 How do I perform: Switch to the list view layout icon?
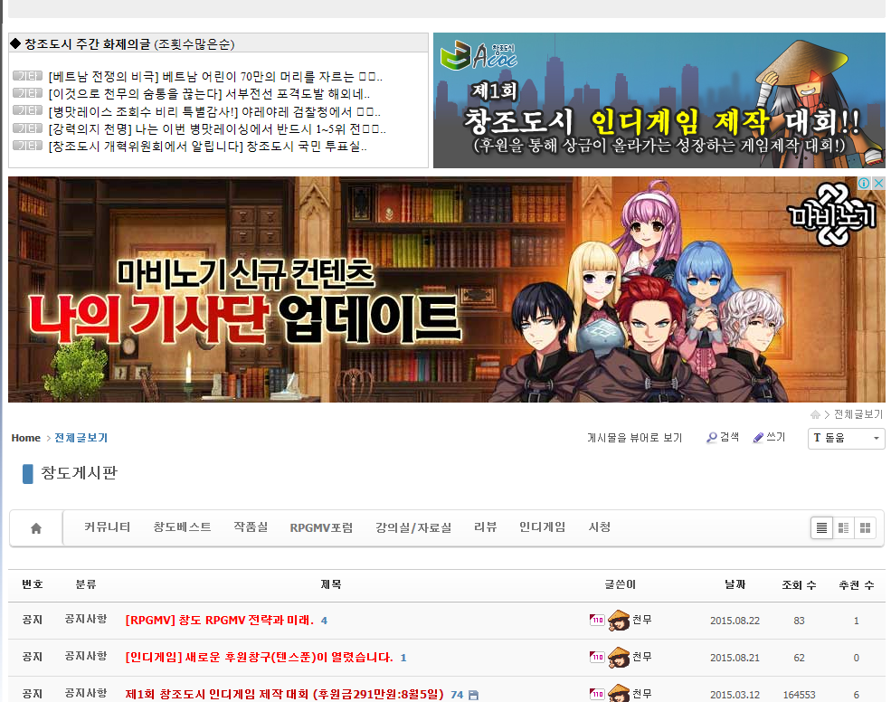[821, 528]
